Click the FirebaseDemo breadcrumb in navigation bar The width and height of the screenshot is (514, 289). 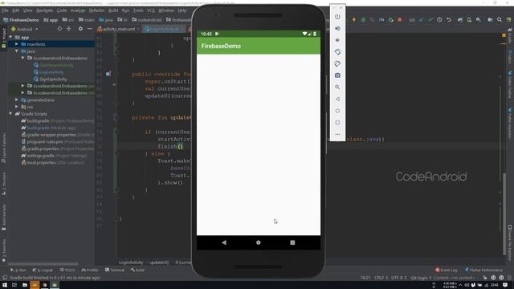tap(21, 20)
